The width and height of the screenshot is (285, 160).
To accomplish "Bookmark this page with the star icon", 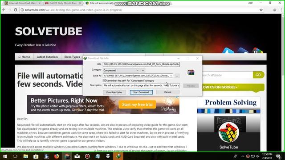I will click(261, 10).
